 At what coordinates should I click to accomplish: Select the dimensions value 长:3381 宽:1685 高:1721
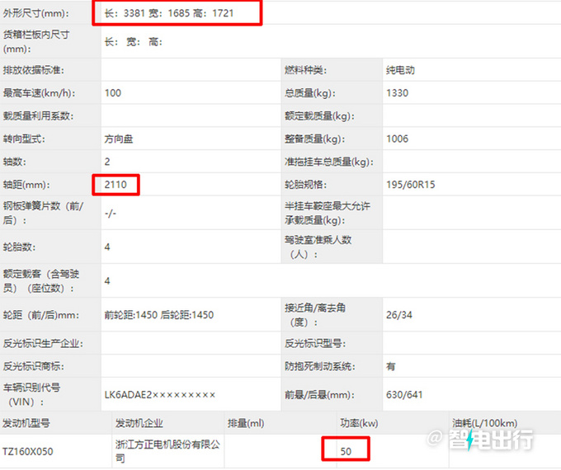click(169, 13)
